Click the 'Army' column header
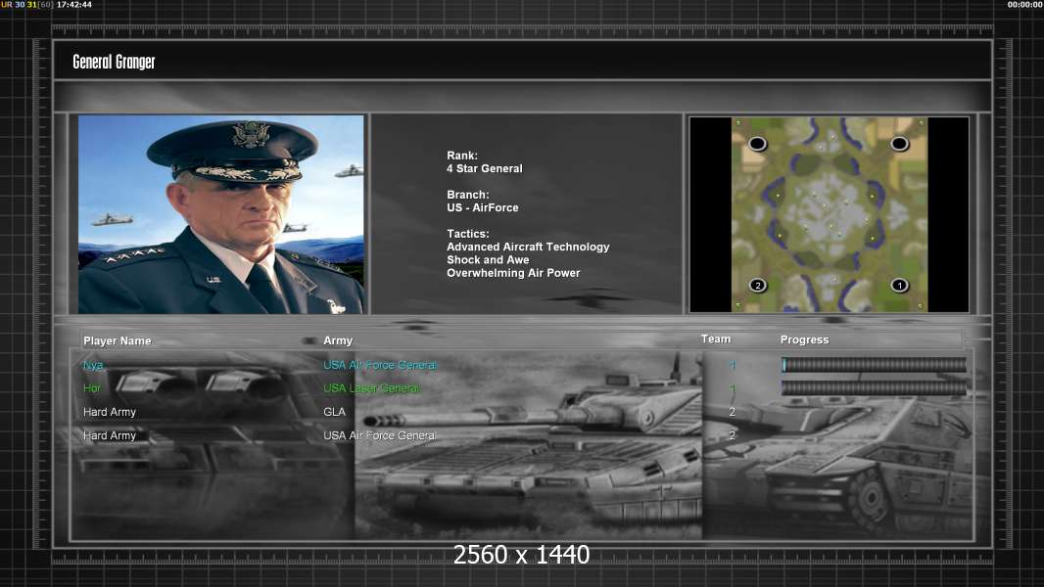Screen dimensions: 1044x587 pyautogui.click(x=338, y=340)
